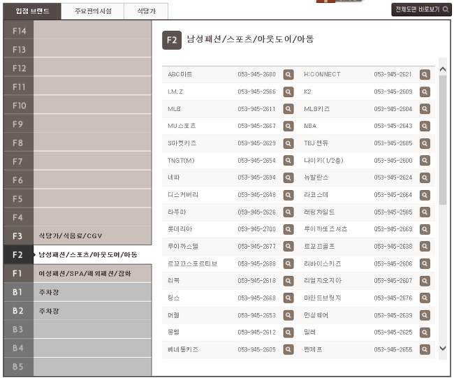454x378 pixels.
Task: Choose floor F4 in the floor list
Action: tap(78, 217)
